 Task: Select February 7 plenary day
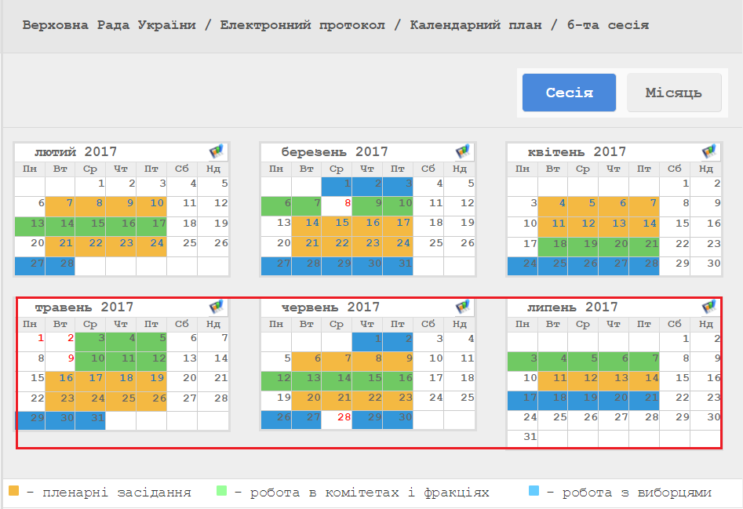69,203
